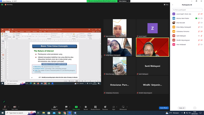Click the green Share Screen icon
Screen dimensions: 204x115
[x=76, y=107]
